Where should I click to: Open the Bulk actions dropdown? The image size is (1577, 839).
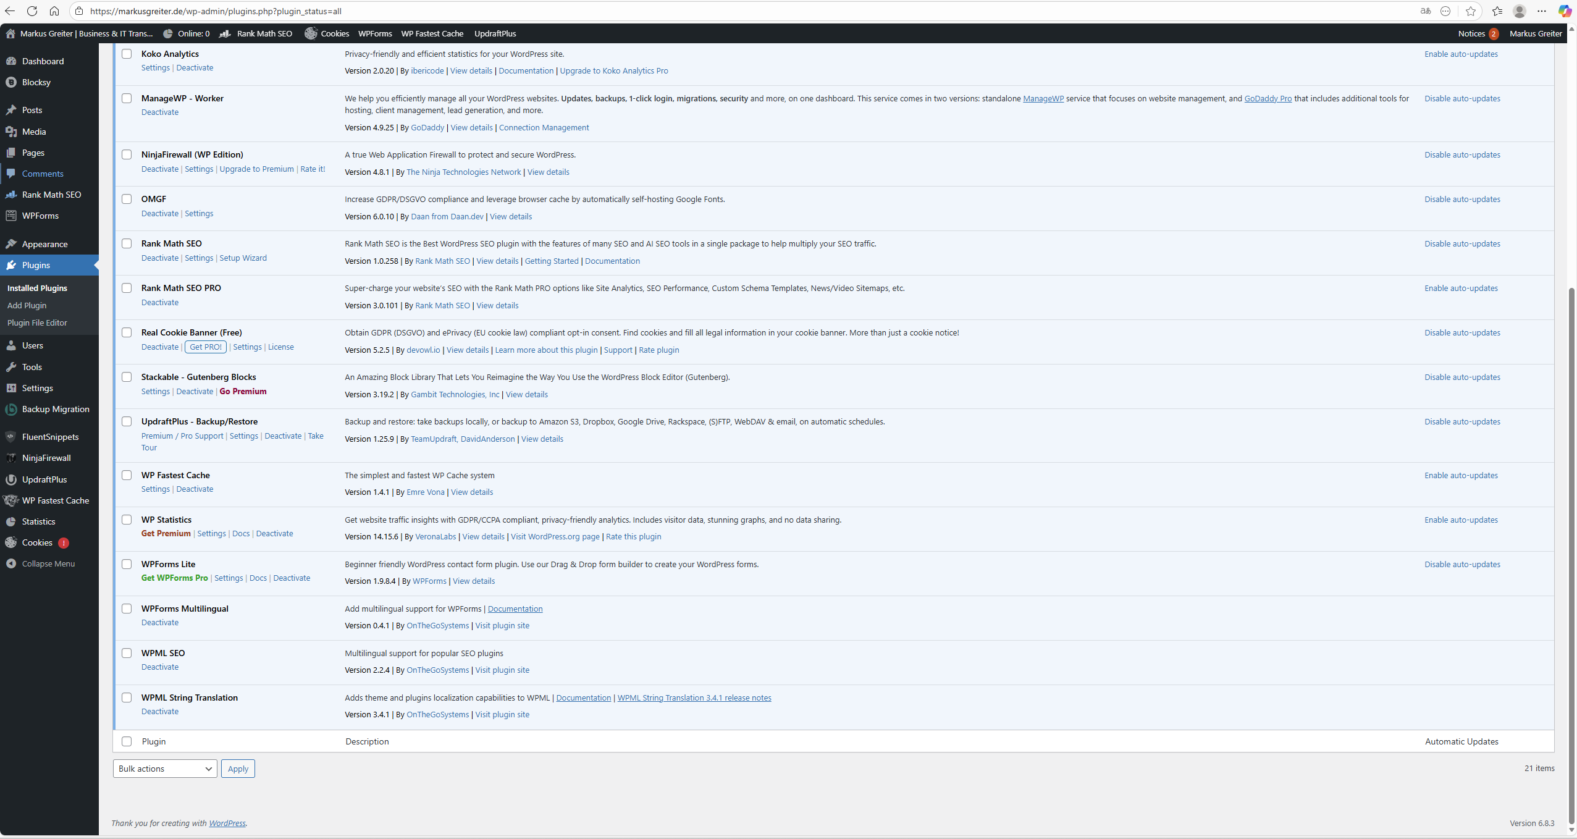pyautogui.click(x=165, y=769)
